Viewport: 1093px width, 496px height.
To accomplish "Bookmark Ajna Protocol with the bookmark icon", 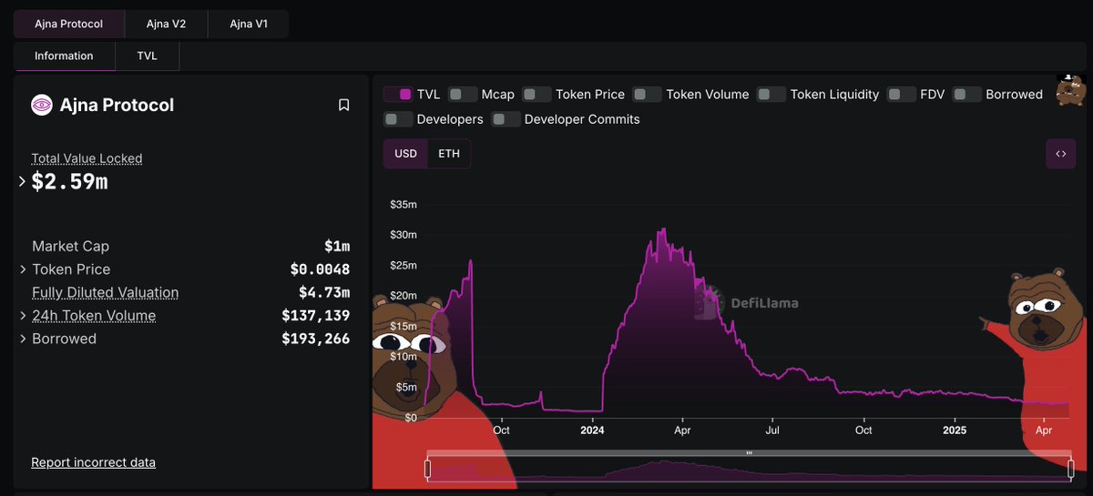I will click(x=343, y=106).
